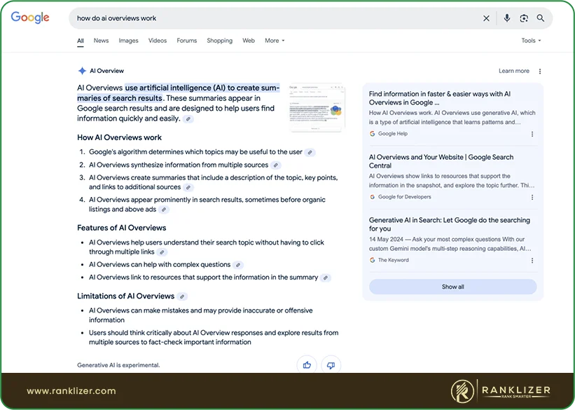Open source link icon after 'listings and above ads'
The width and height of the screenshot is (575, 410).
click(x=164, y=210)
